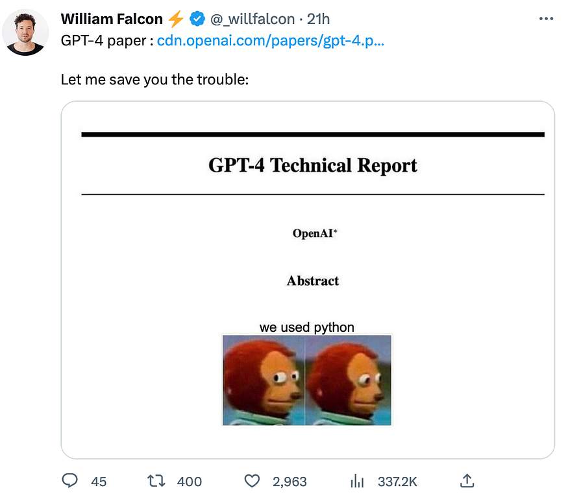
Task: Click the 45 replies count
Action: click(x=99, y=482)
